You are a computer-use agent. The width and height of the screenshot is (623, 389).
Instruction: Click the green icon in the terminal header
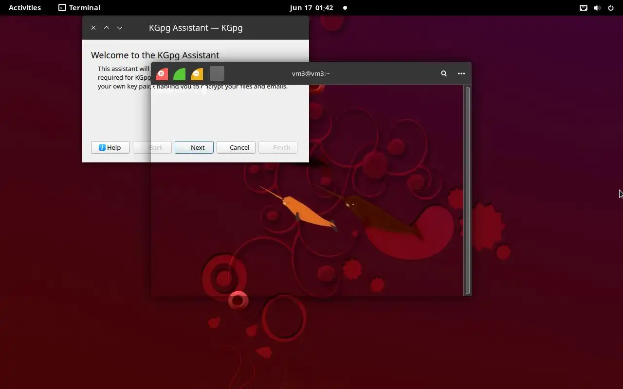coord(180,74)
